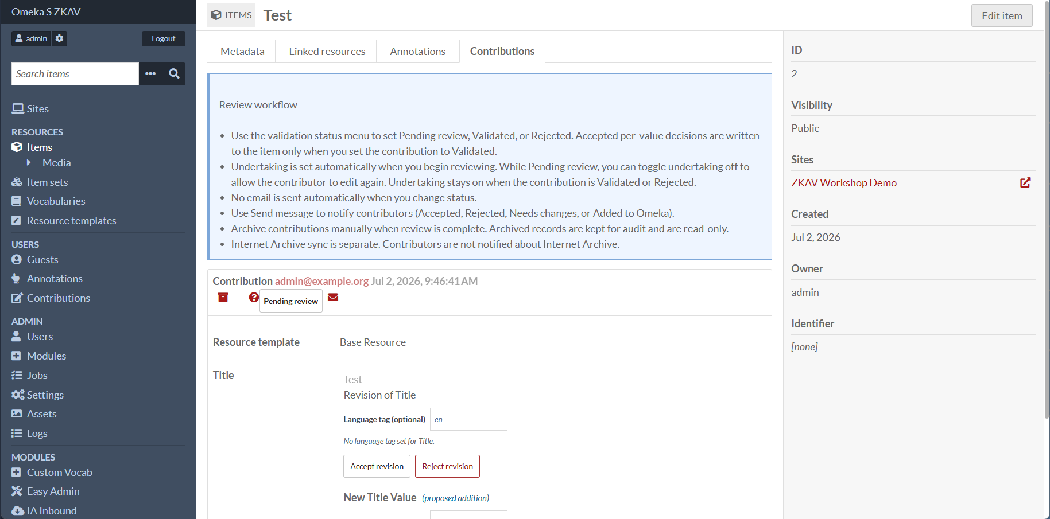Open Custom Vocab module
The height and width of the screenshot is (519, 1050).
click(x=52, y=473)
